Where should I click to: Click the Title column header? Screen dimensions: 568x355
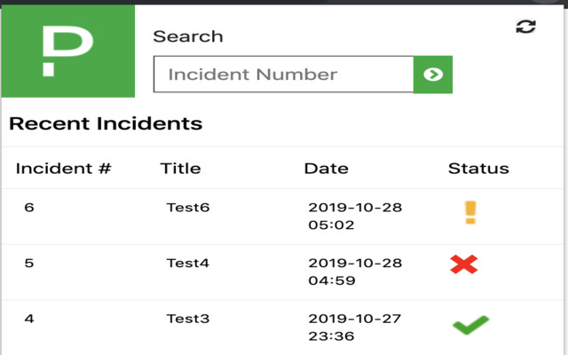point(180,168)
